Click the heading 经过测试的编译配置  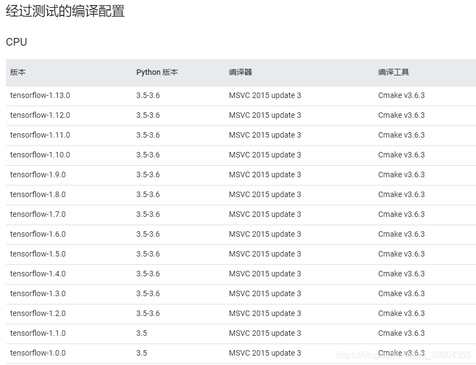coord(65,11)
